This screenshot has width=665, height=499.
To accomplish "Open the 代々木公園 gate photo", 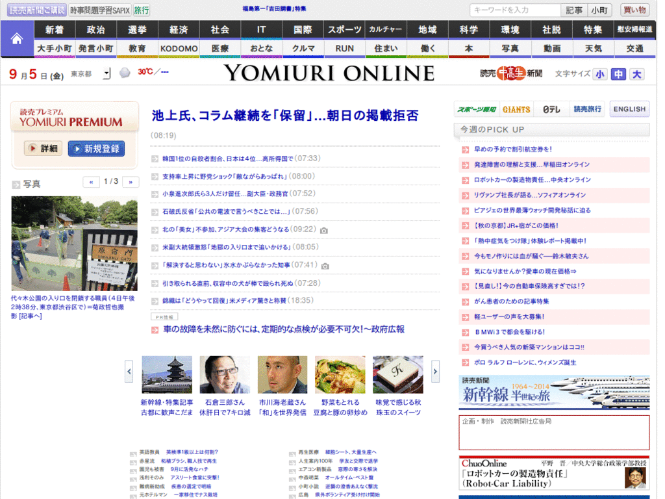I will click(x=74, y=244).
